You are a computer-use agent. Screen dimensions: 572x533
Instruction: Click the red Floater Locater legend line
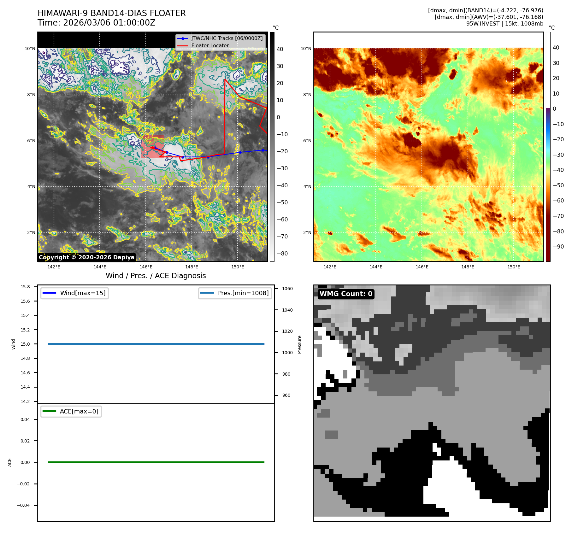(x=183, y=46)
